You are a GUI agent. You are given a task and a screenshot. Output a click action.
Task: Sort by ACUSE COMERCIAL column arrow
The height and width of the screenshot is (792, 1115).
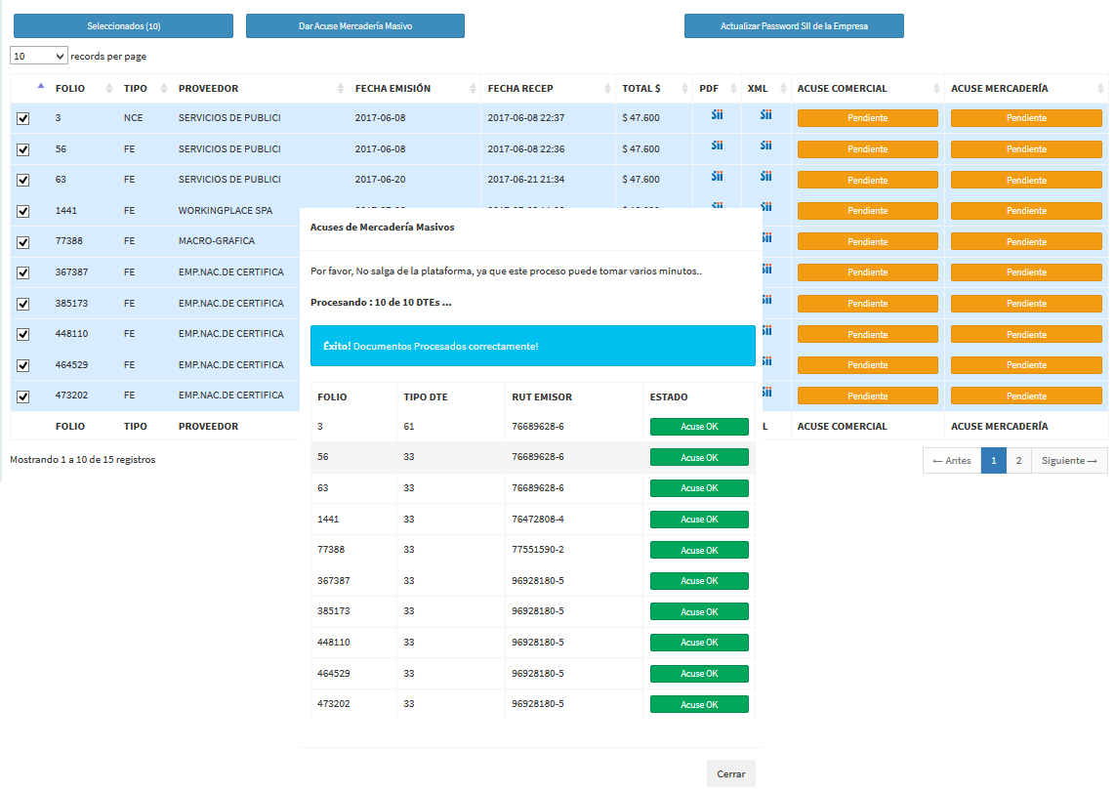click(936, 88)
